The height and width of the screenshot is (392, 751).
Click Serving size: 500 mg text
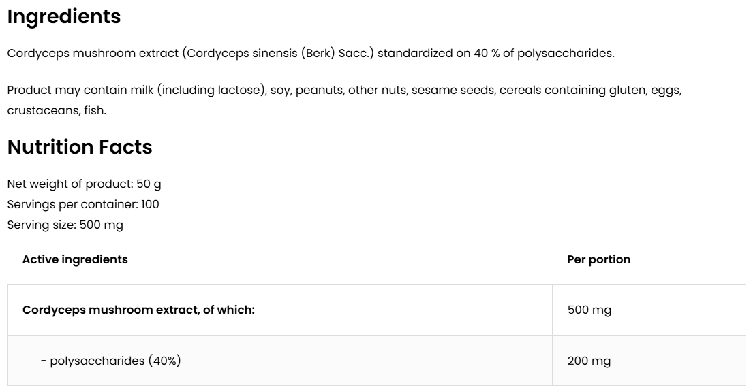tap(65, 225)
